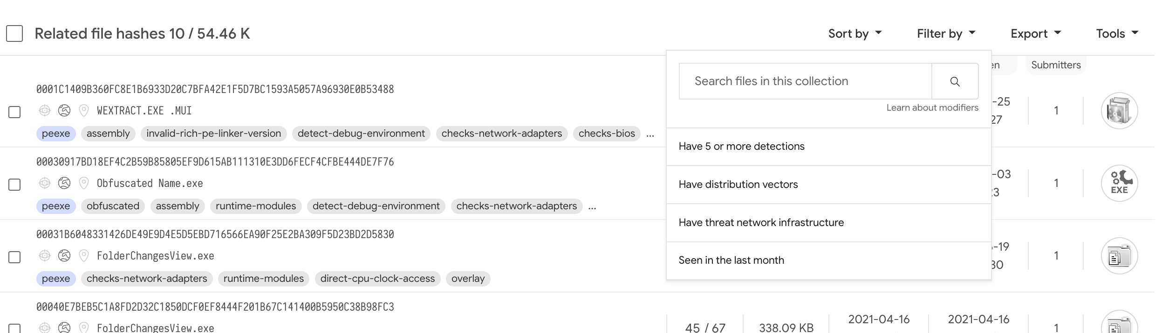This screenshot has height=333, width=1162.
Task: Click the eye icon beside WEXTRACT.EXE .MUI
Action: [45, 111]
